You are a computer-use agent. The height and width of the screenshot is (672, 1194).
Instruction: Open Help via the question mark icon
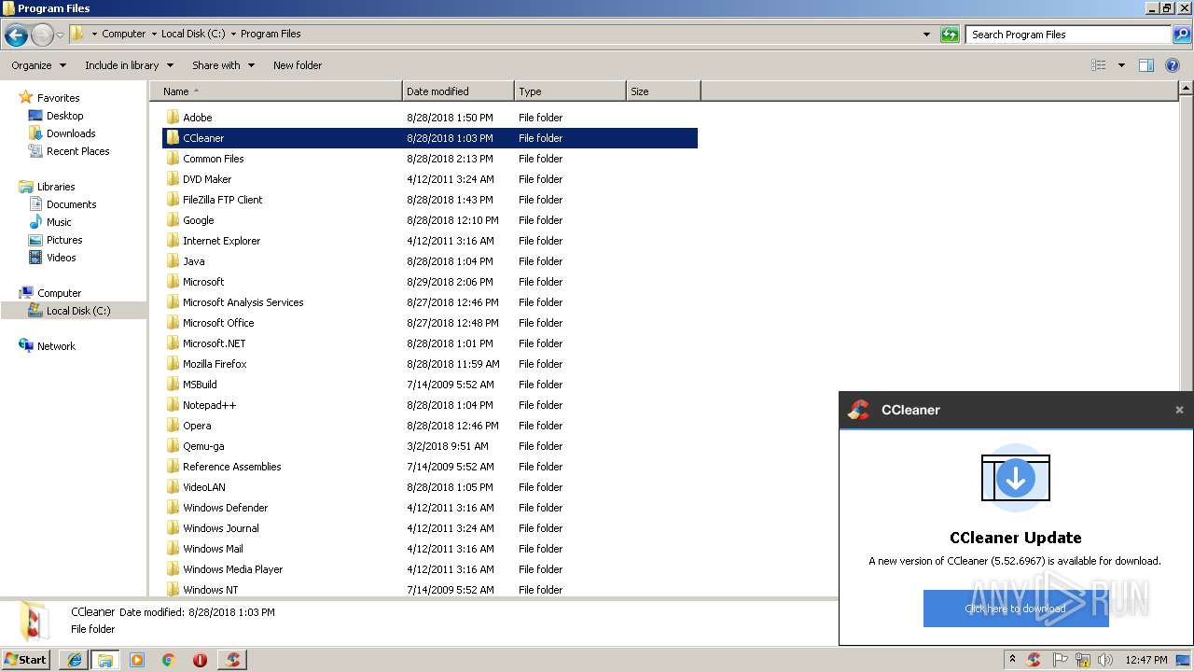tap(1173, 65)
